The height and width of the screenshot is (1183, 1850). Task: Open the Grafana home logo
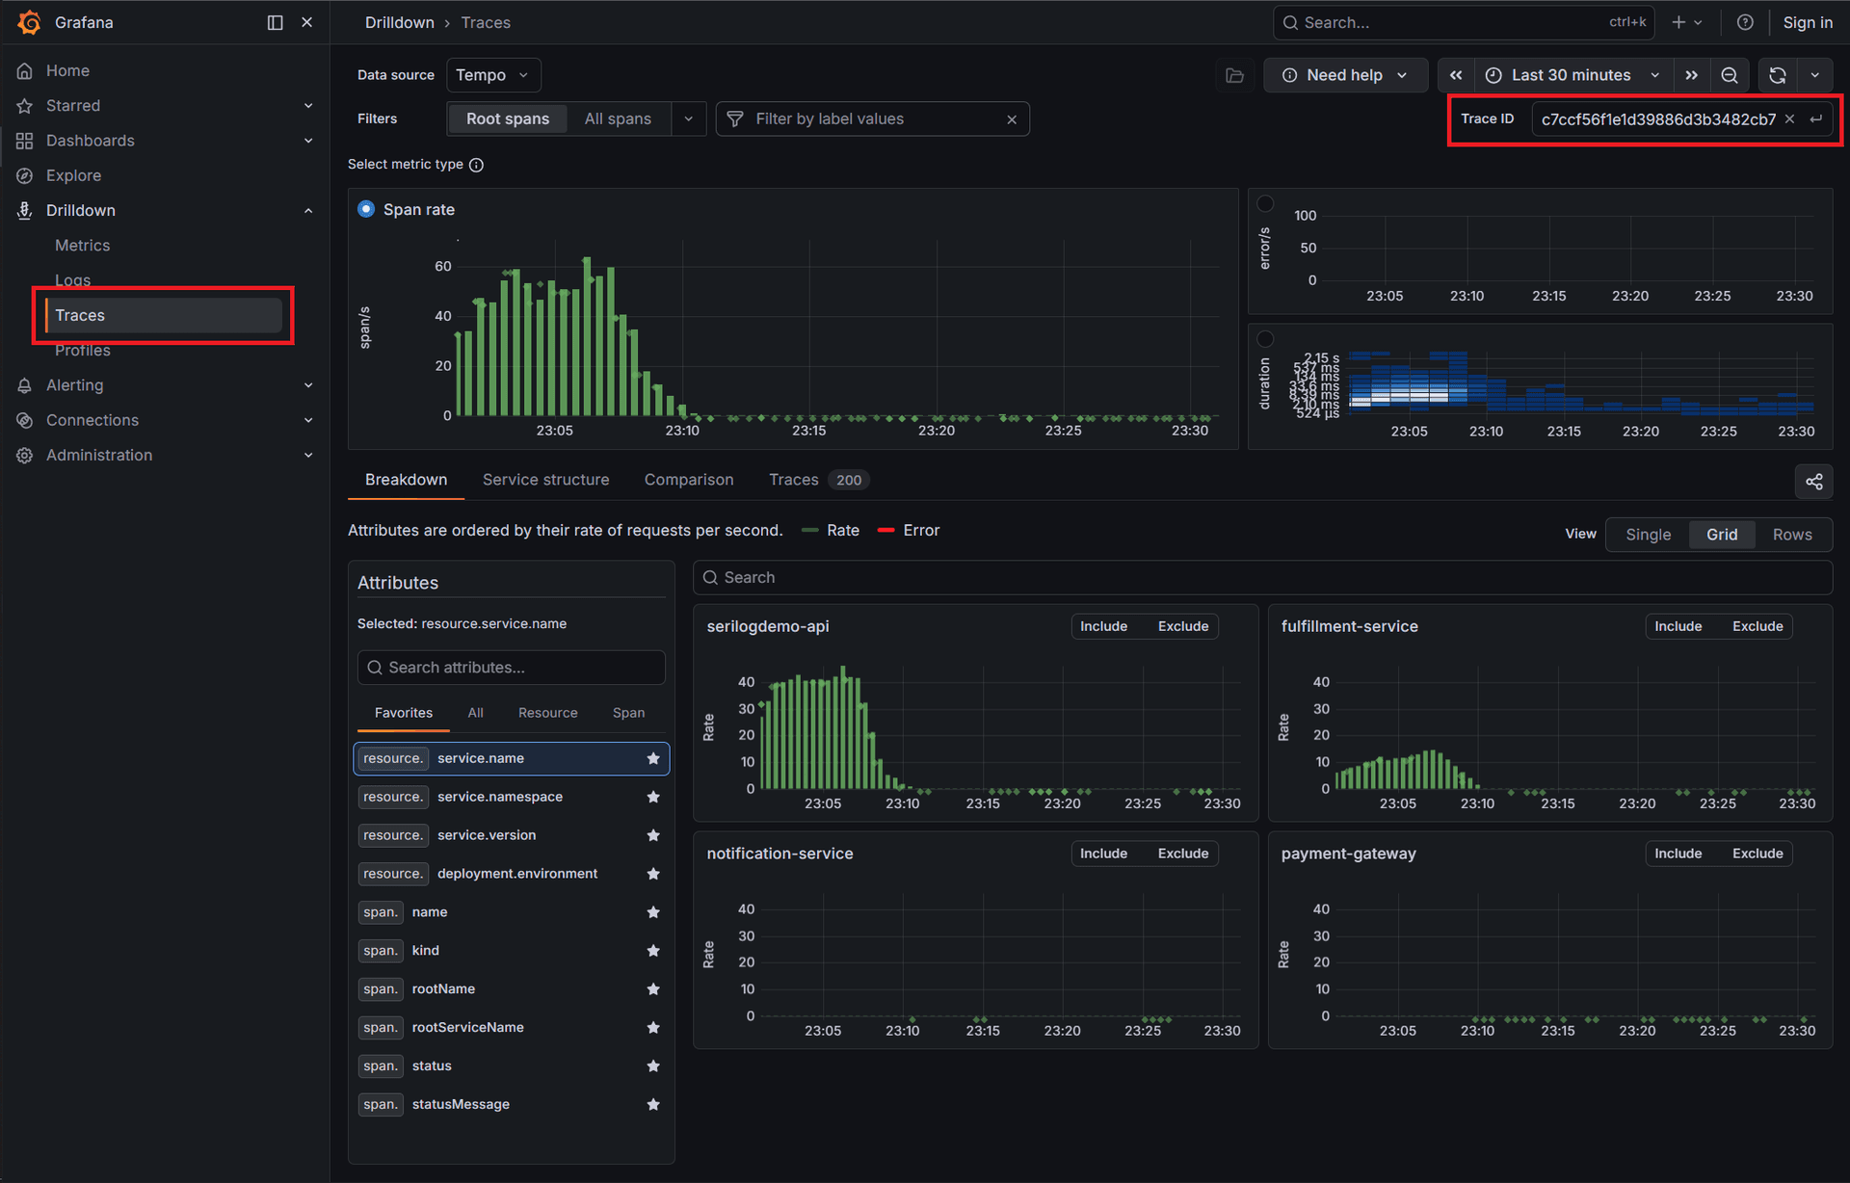[29, 22]
